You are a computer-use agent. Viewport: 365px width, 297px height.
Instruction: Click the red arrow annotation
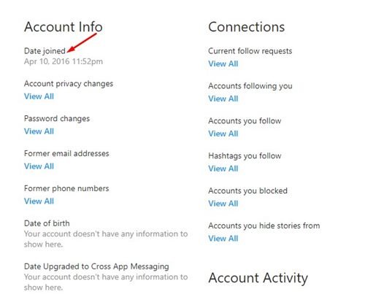82,42
